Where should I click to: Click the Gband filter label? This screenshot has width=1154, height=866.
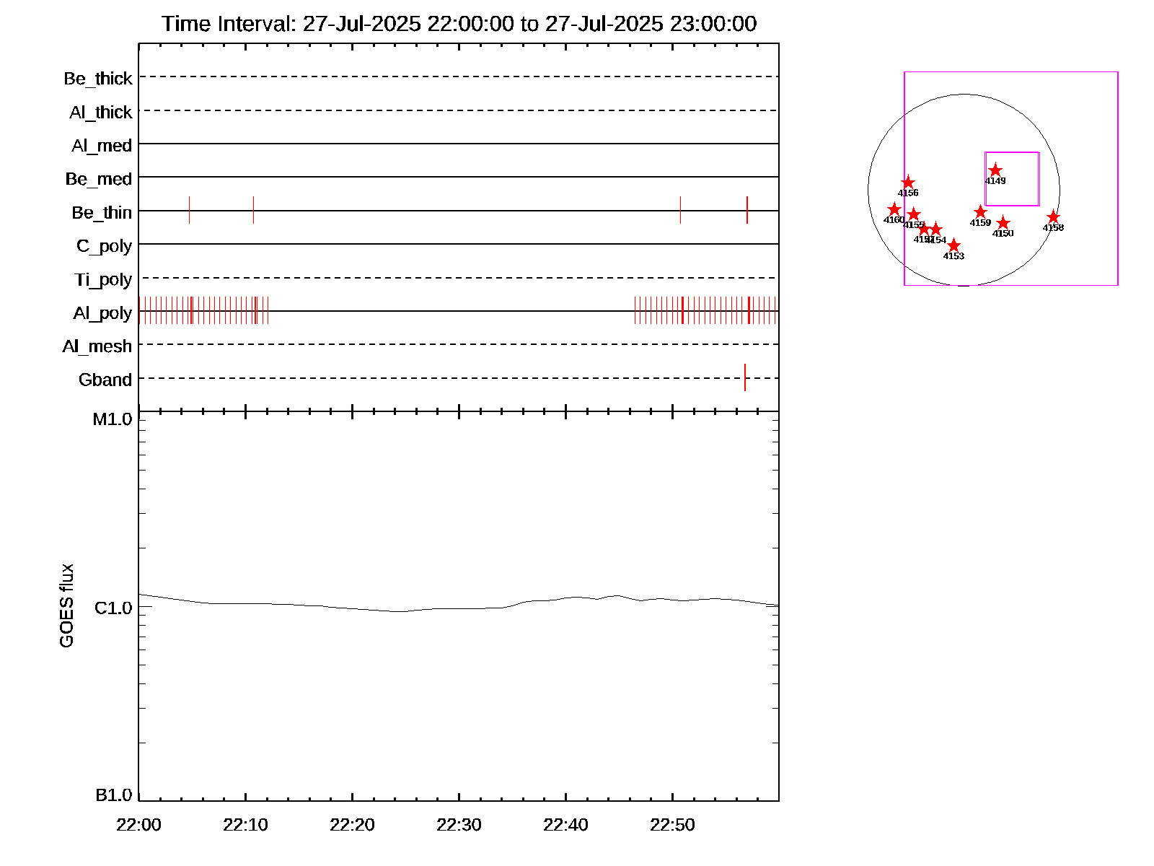tap(105, 380)
